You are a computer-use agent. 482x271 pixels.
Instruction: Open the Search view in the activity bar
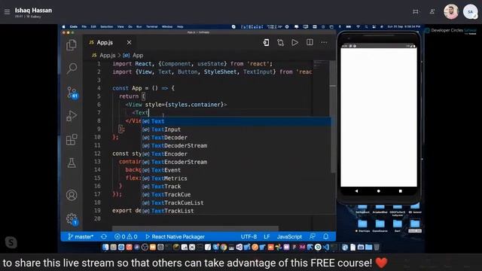coord(72,69)
